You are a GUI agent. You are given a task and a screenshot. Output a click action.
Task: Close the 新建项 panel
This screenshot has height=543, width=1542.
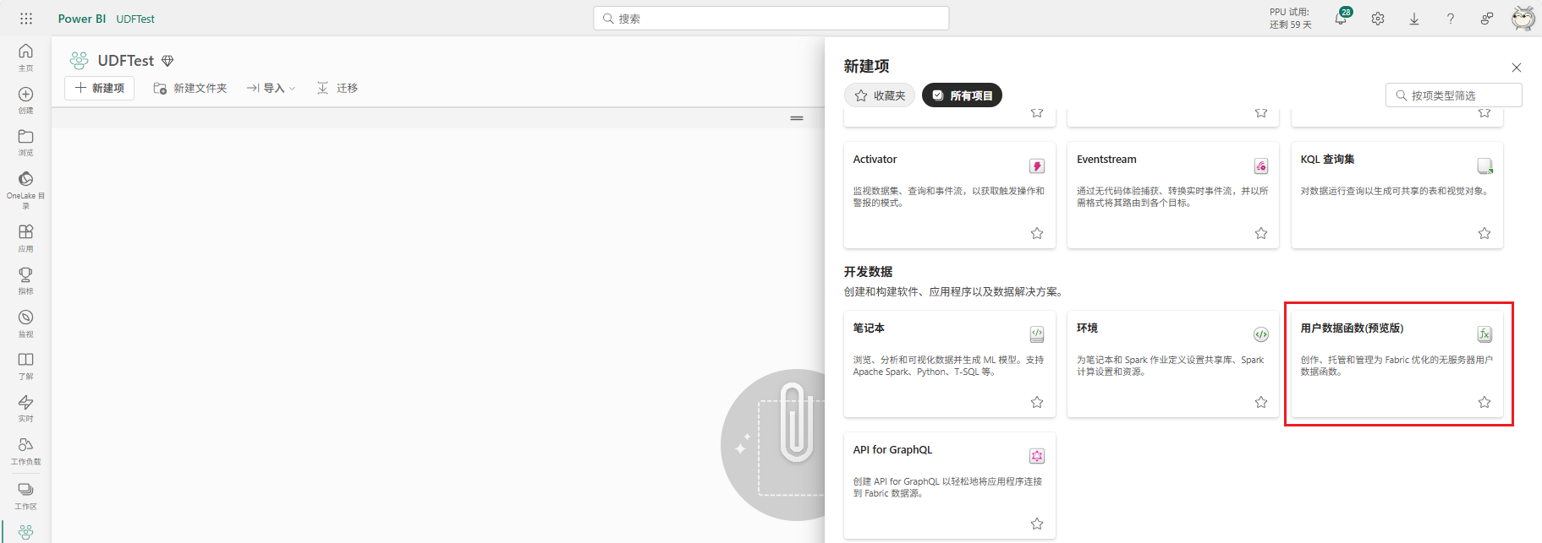click(1517, 68)
